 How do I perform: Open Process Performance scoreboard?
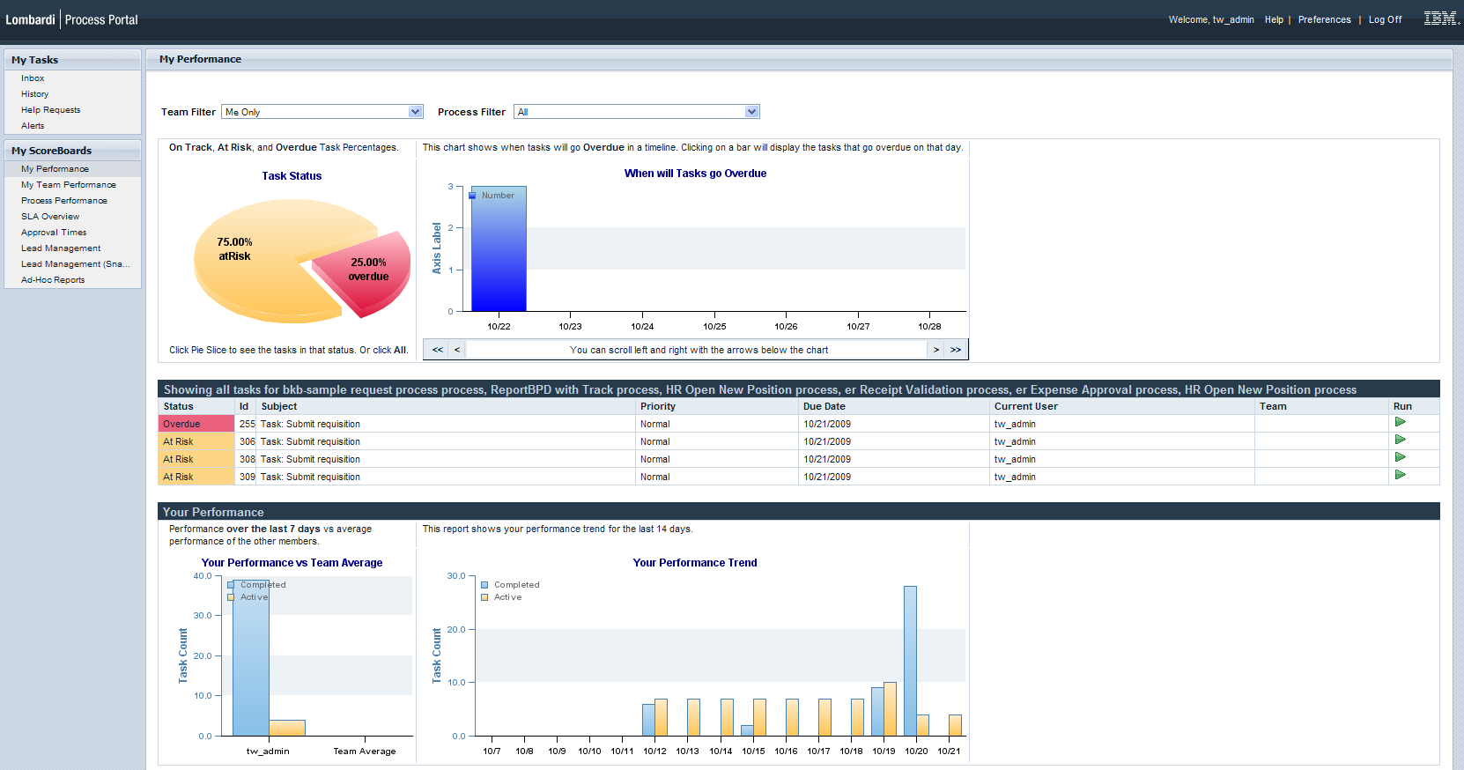64,201
